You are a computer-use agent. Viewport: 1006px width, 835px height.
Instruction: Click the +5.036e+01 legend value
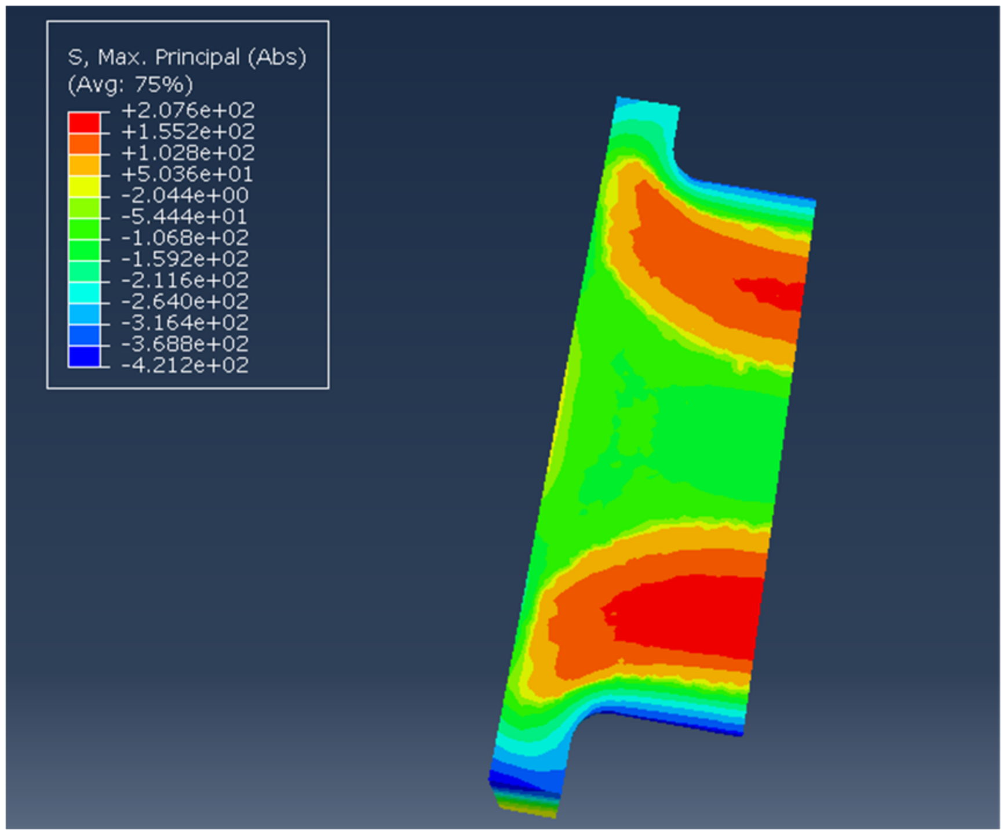coord(187,174)
